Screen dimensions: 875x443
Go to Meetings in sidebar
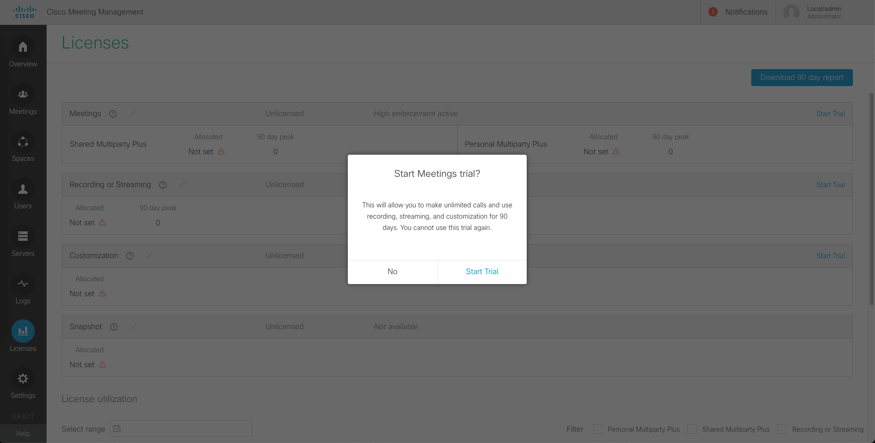coord(23,95)
